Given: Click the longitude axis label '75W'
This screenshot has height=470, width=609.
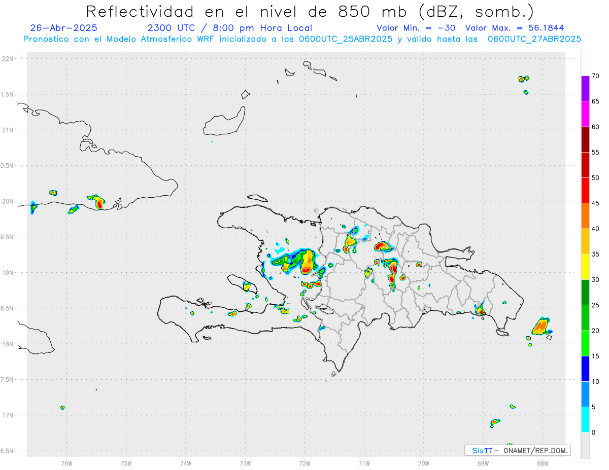Looking at the screenshot, I should [x=126, y=463].
